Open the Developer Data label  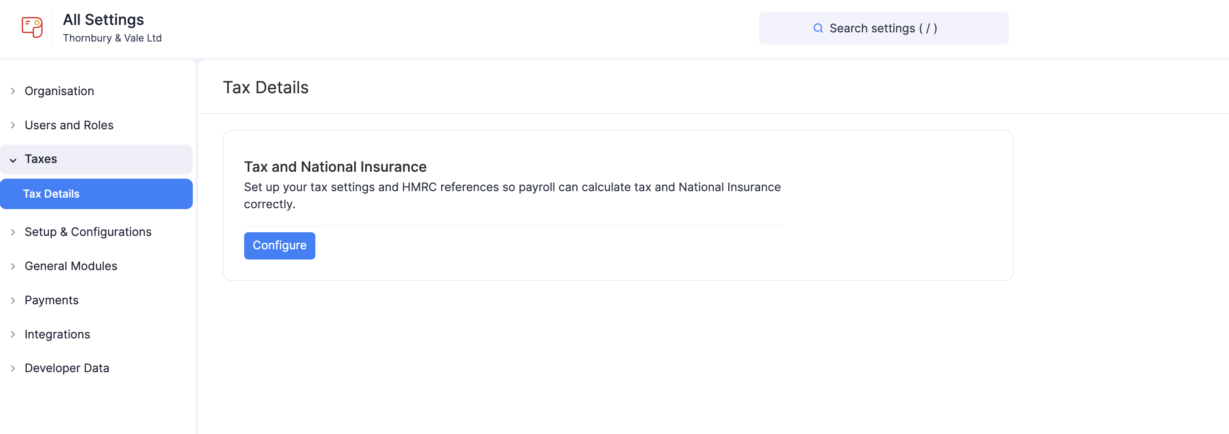67,368
